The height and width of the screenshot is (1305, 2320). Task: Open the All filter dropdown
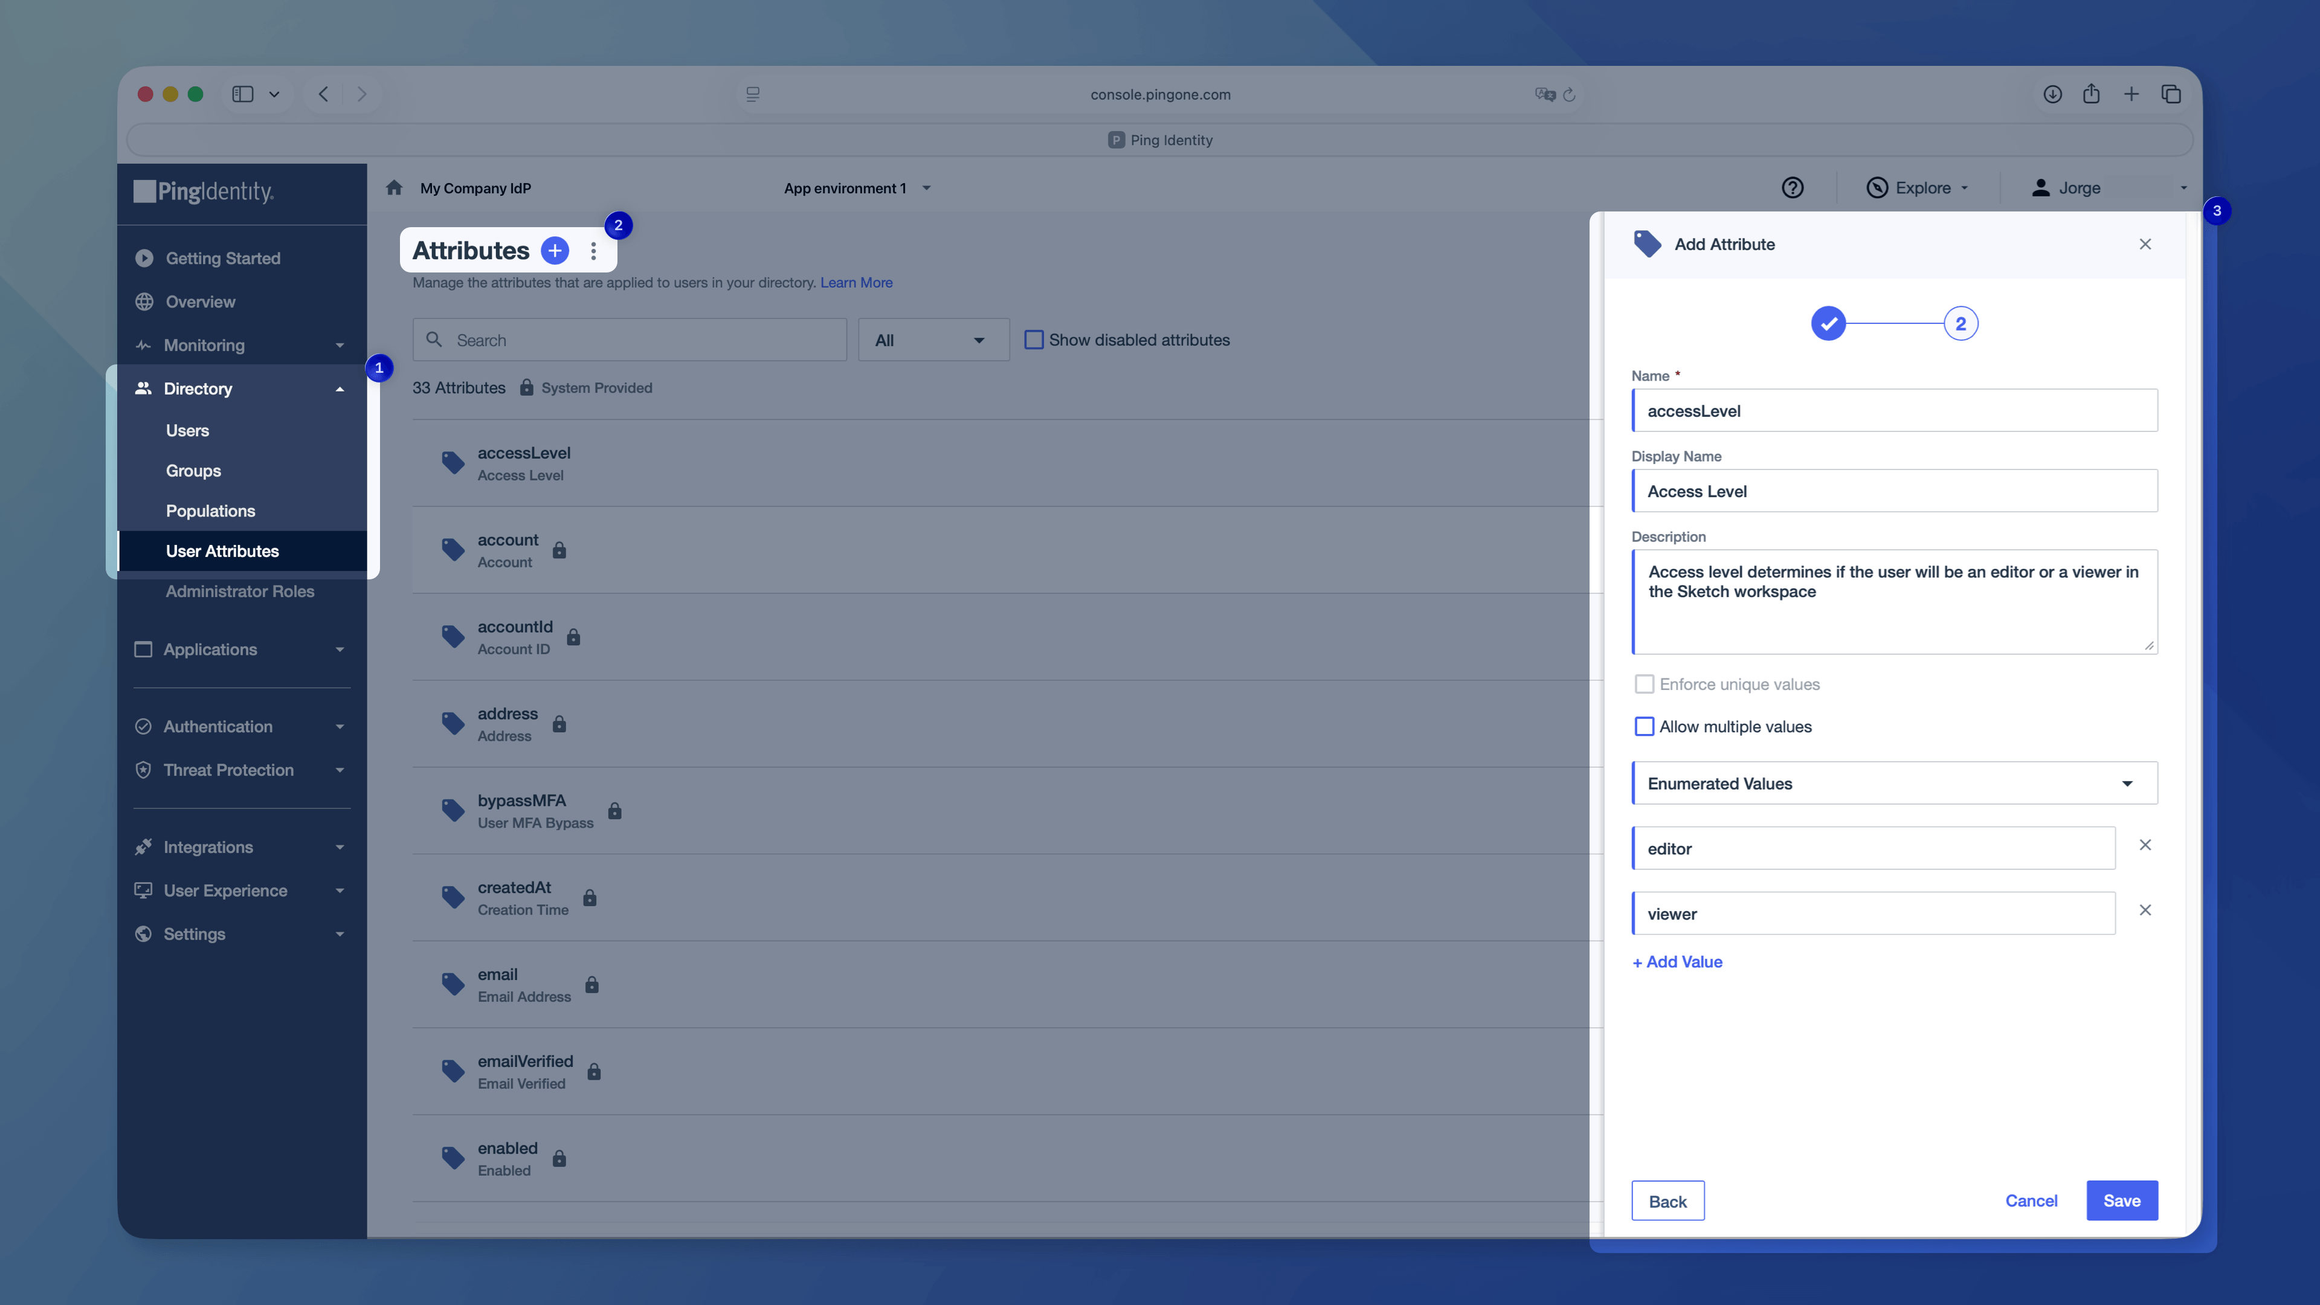(x=933, y=340)
